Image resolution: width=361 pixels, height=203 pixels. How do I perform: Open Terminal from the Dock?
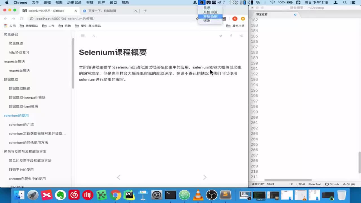click(x=171, y=195)
